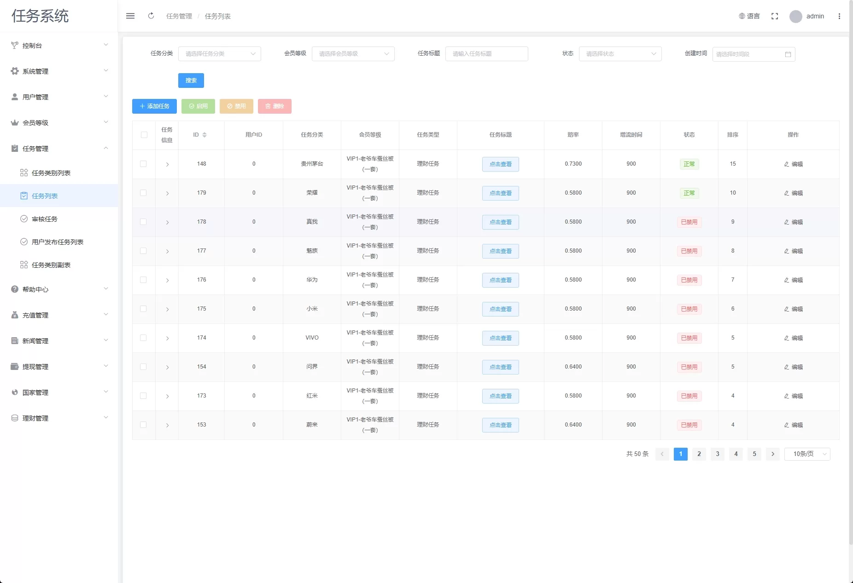Click the calendar icon in 创建时间 field

pos(788,54)
